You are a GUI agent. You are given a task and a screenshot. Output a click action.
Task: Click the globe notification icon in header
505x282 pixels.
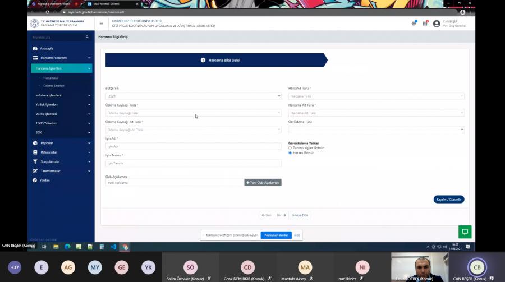point(414,24)
